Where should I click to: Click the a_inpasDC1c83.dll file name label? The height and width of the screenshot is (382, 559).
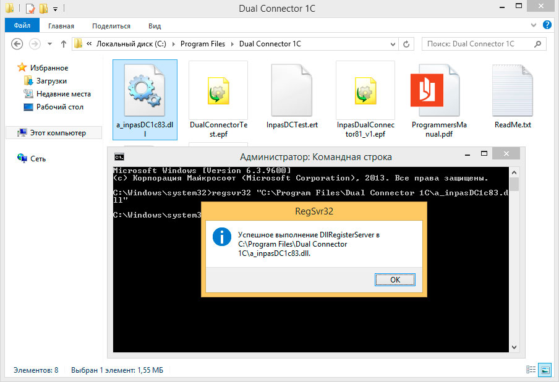tap(145, 129)
